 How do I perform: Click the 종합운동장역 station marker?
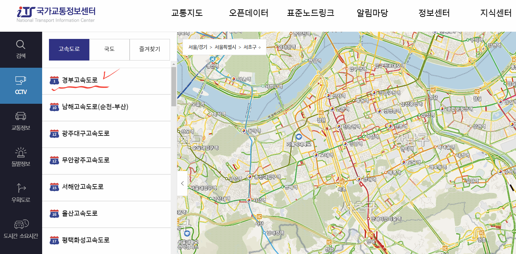[x=442, y=108]
